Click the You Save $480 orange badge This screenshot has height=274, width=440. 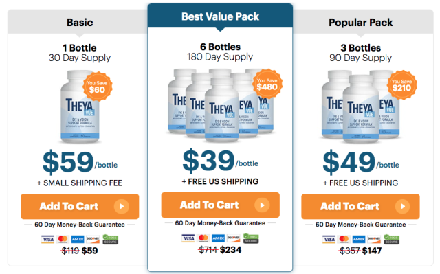point(267,84)
